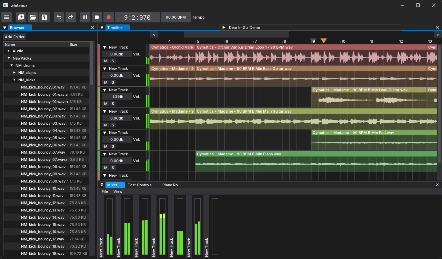Create a new project with the add-file icon
The height and width of the screenshot is (259, 442).
(21, 17)
